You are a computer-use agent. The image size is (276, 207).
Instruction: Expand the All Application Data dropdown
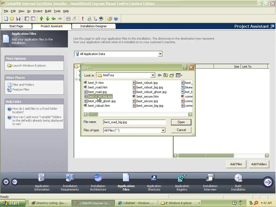160,54
